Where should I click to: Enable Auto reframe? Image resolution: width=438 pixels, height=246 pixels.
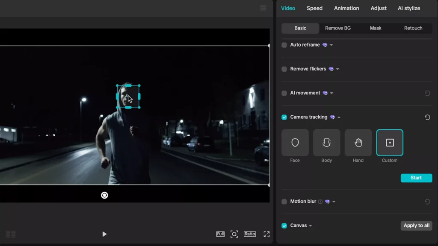(x=284, y=44)
